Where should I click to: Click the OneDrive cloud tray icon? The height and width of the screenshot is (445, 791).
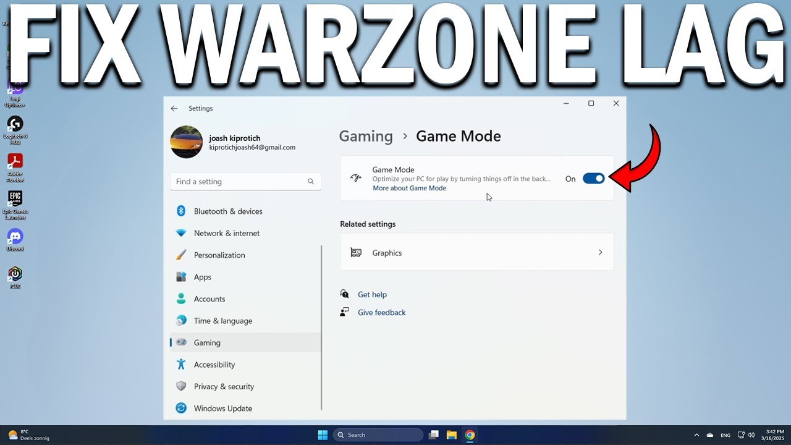[x=710, y=435]
